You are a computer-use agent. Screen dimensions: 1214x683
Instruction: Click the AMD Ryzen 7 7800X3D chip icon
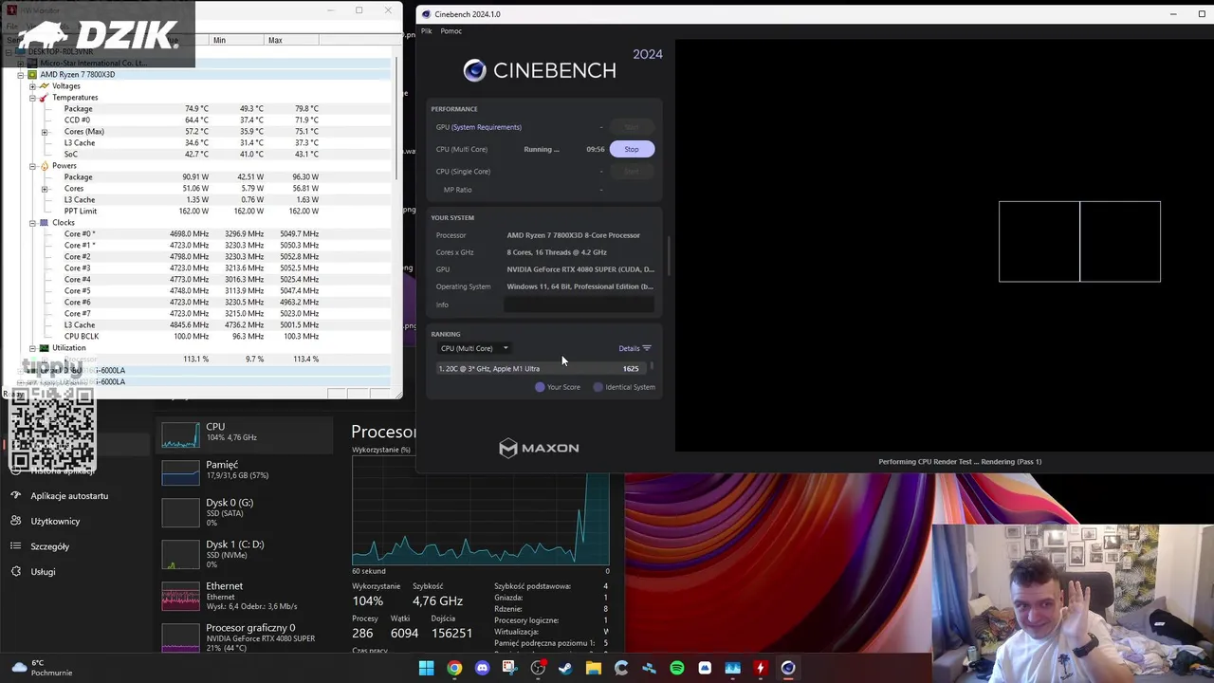point(32,75)
